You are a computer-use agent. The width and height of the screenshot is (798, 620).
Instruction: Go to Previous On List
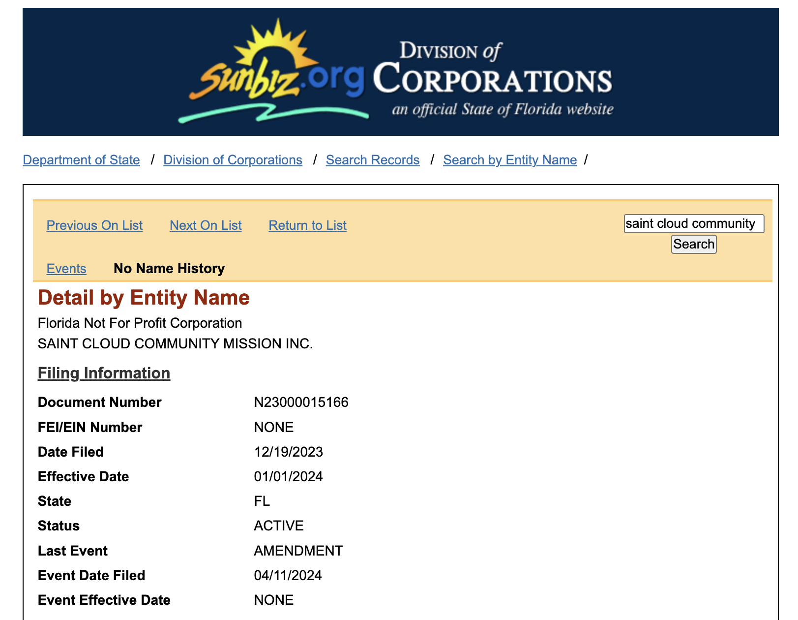tap(94, 225)
